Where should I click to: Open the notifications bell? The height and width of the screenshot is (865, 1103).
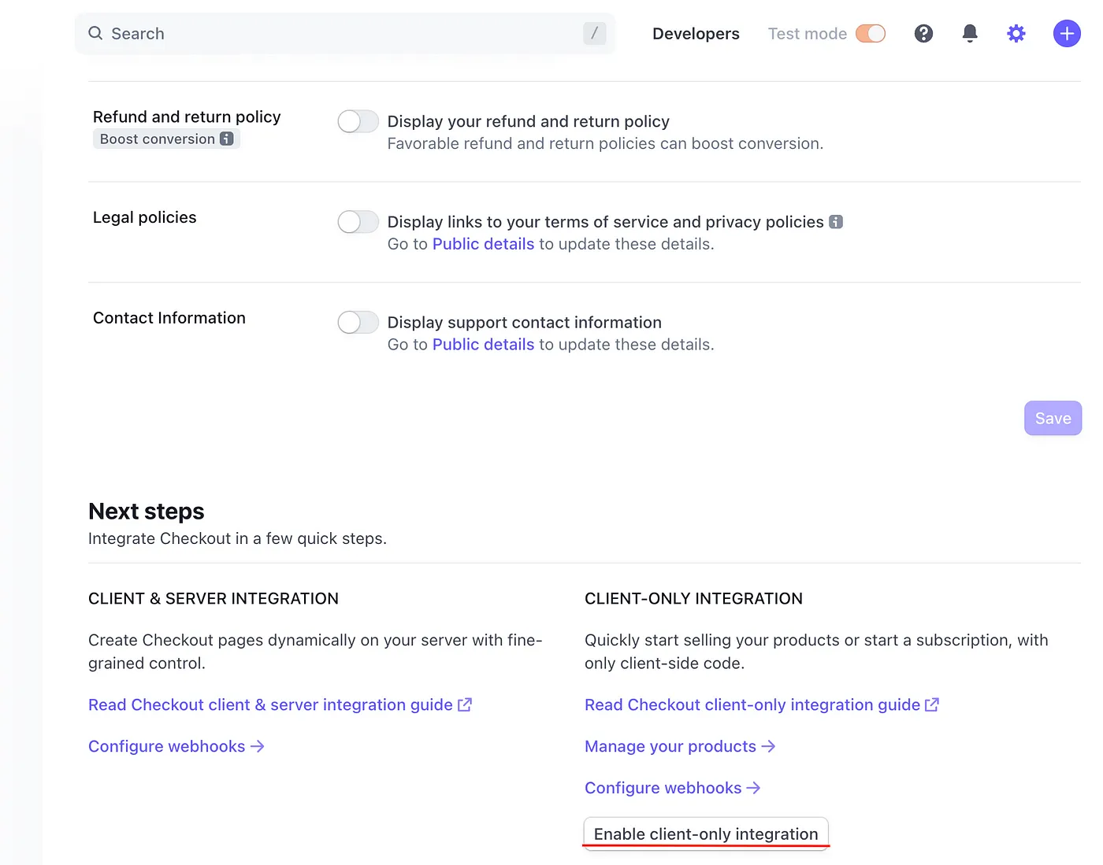(x=970, y=34)
